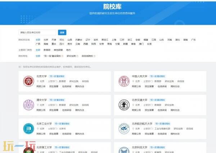The height and width of the screenshot is (153, 216).
Task: Open the 北京交通大学 school name link
Action: point(140,100)
